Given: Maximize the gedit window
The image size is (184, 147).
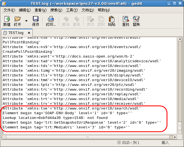Looking at the screenshot, I should coord(175,3).
